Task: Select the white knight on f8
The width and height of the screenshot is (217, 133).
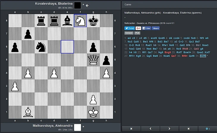Action: (80, 21)
